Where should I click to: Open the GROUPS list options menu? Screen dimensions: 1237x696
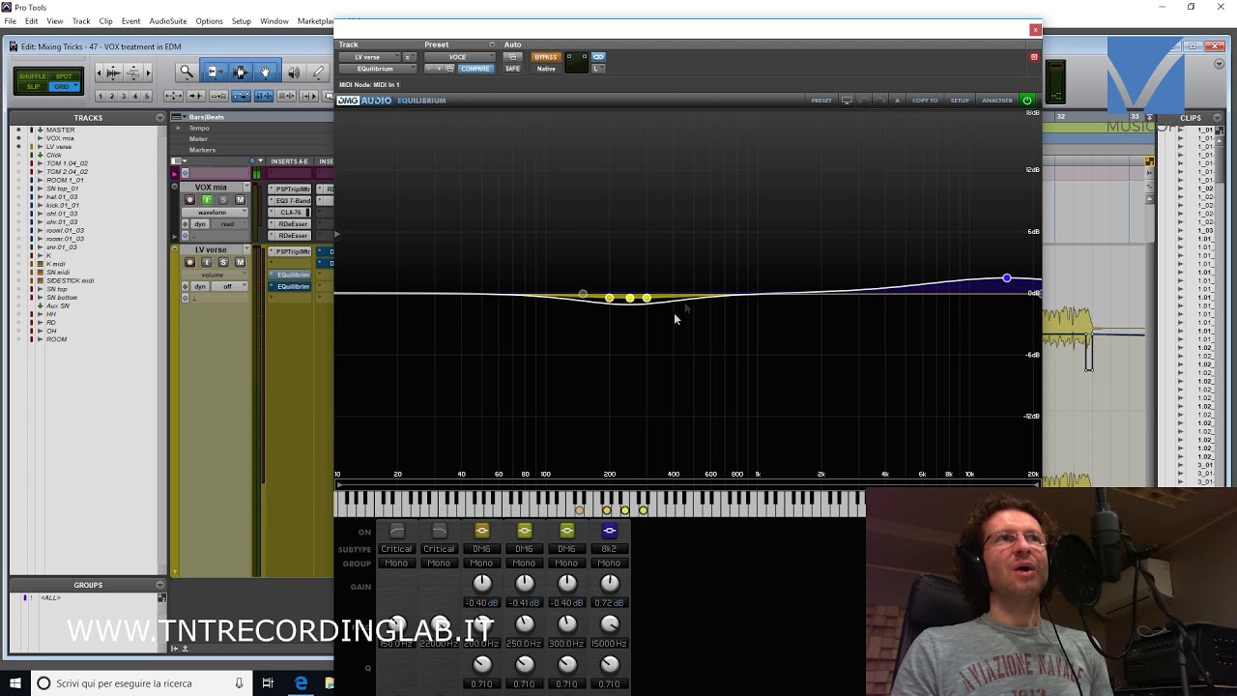pyautogui.click(x=159, y=585)
